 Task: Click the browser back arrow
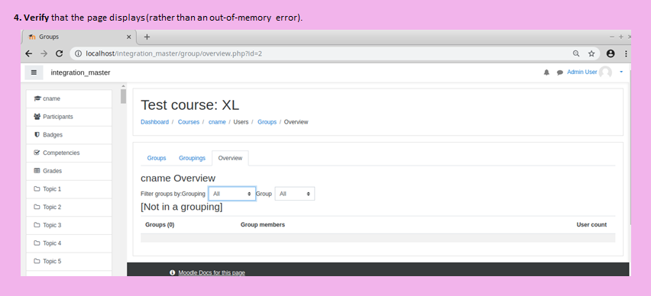pyautogui.click(x=28, y=53)
